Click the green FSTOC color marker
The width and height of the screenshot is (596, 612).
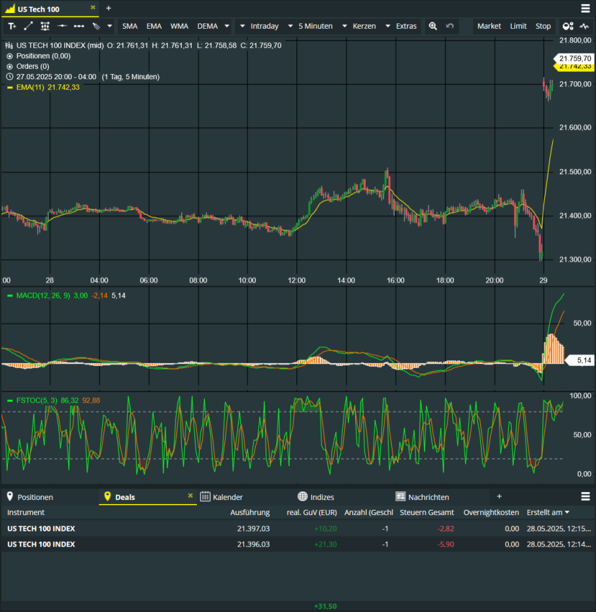[x=10, y=401]
